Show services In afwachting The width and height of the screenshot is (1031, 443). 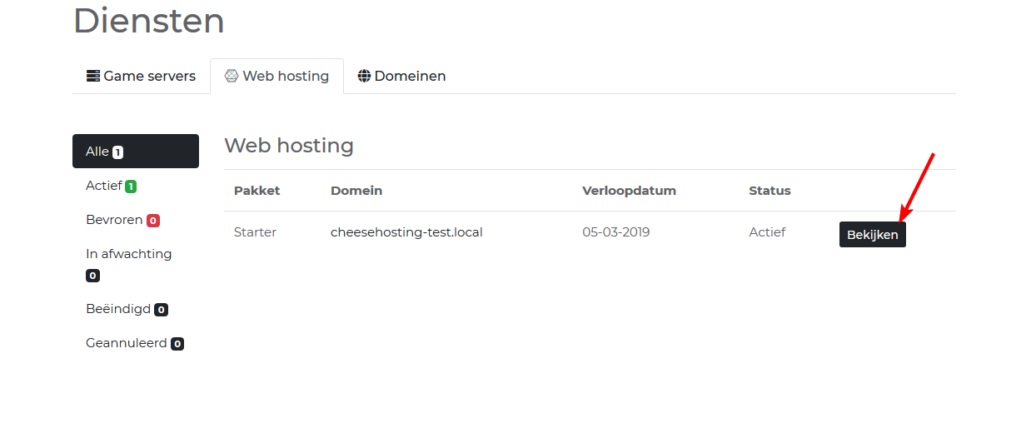point(128,254)
